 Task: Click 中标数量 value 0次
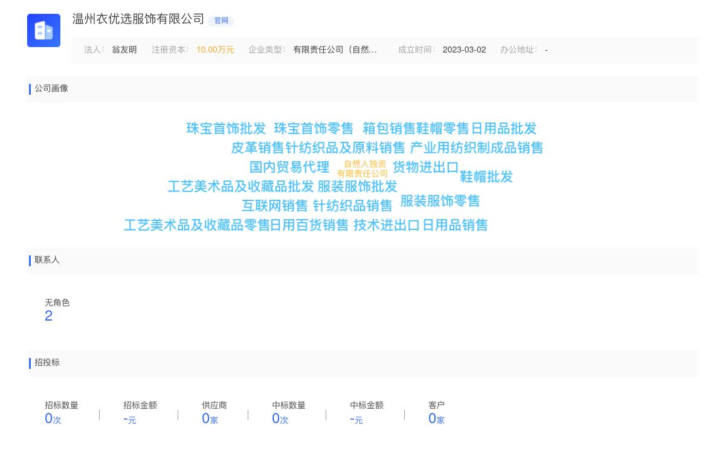click(x=280, y=419)
